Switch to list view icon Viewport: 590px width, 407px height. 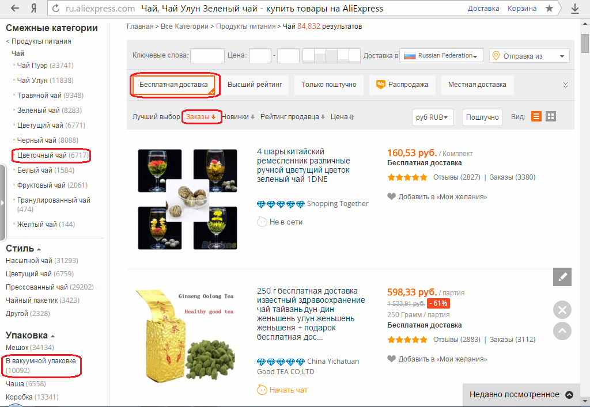click(536, 116)
